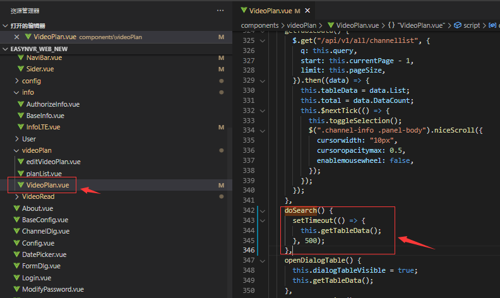
Task: Open Config.vue file
Action: [x=38, y=243]
